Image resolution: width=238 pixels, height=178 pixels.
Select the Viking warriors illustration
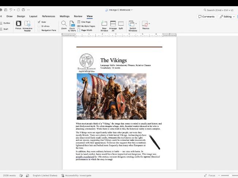[x=112, y=97]
